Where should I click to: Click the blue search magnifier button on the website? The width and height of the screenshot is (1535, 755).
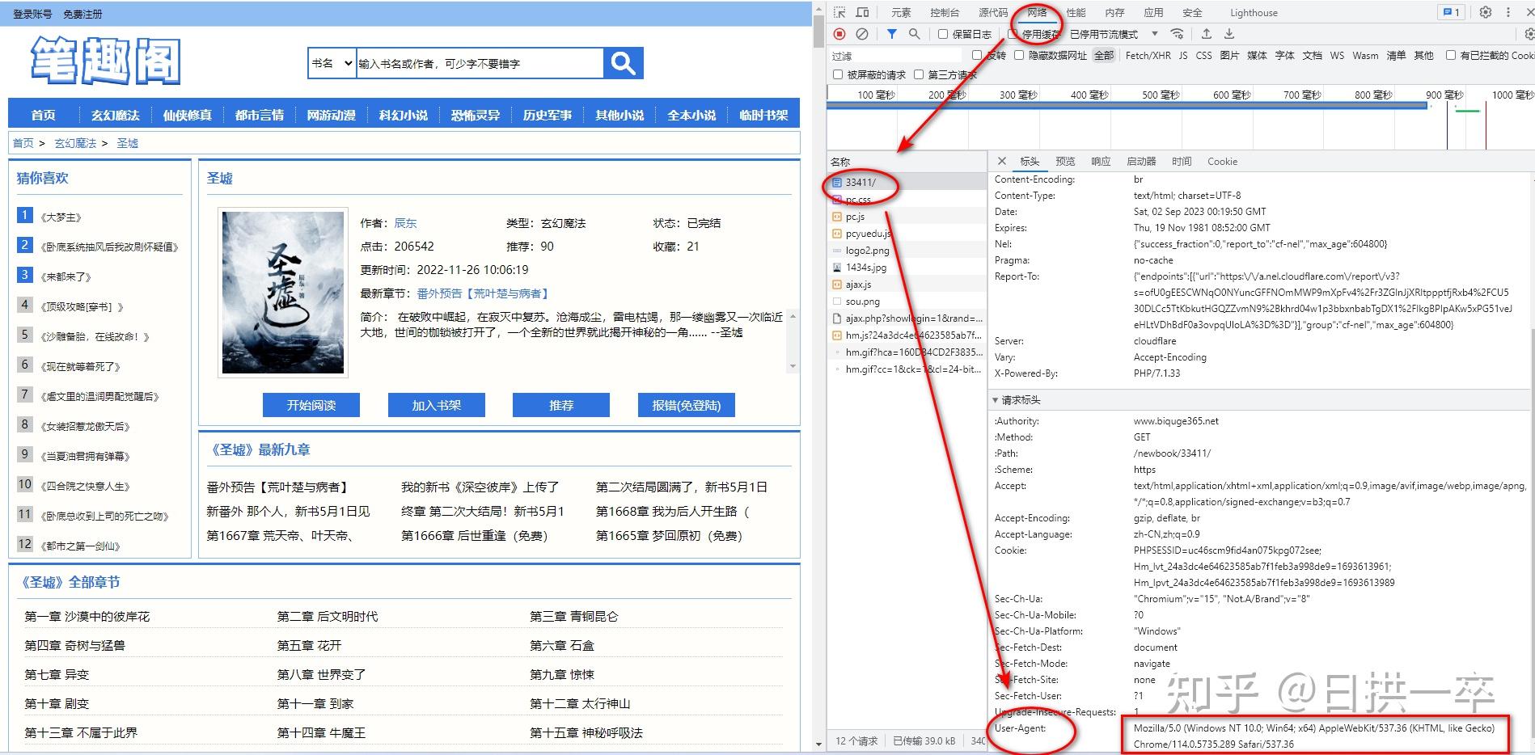623,63
